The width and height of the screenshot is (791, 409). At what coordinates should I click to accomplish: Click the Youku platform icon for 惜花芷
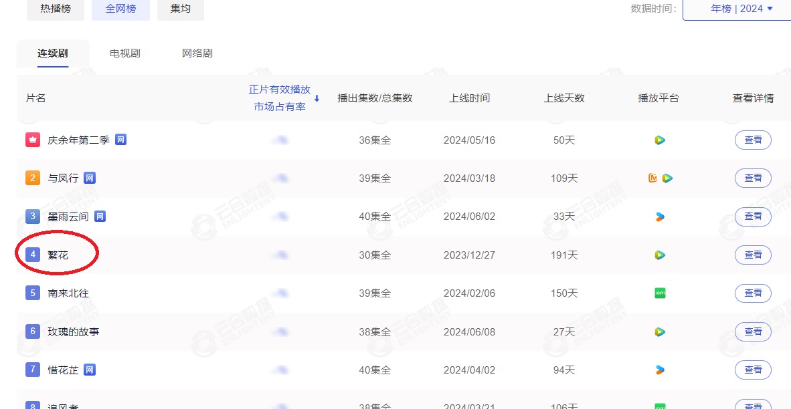[660, 370]
